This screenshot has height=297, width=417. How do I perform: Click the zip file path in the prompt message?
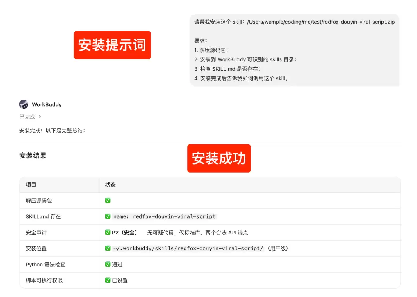[x=321, y=22]
